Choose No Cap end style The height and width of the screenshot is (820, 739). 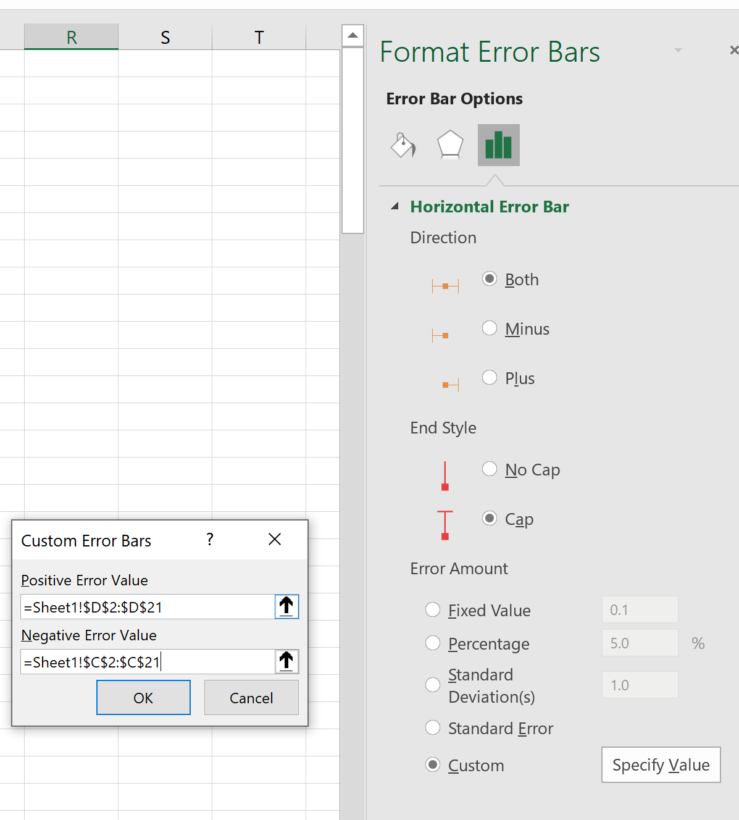[490, 469]
